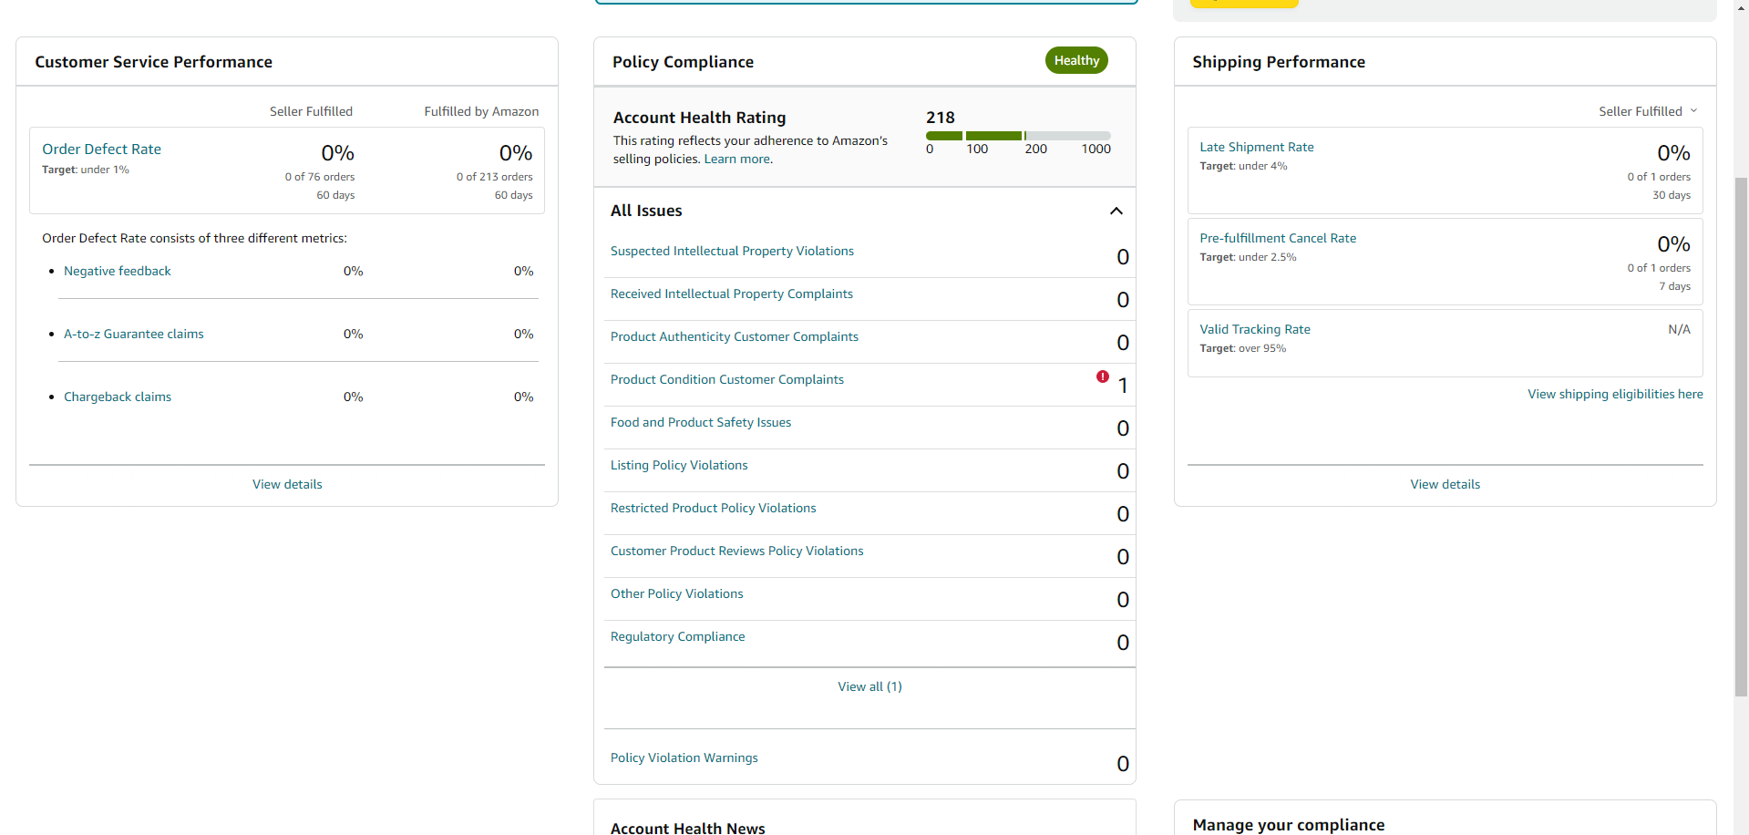
Task: Open Received Intellectual Property Complaints
Action: [732, 294]
